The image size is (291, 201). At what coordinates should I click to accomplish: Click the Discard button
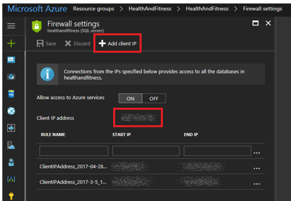click(x=77, y=43)
